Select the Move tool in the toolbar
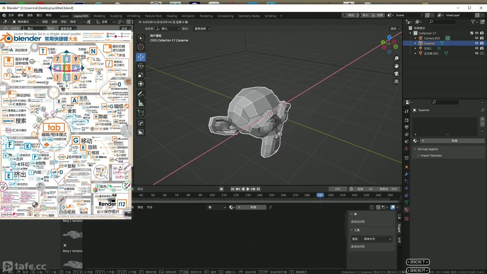487x274 pixels. [141, 57]
